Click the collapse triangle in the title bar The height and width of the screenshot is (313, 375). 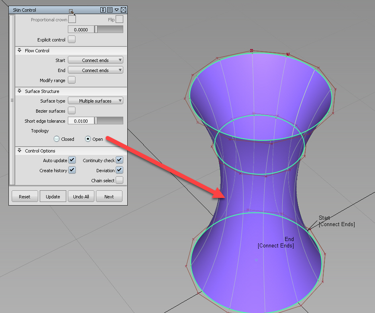117,10
